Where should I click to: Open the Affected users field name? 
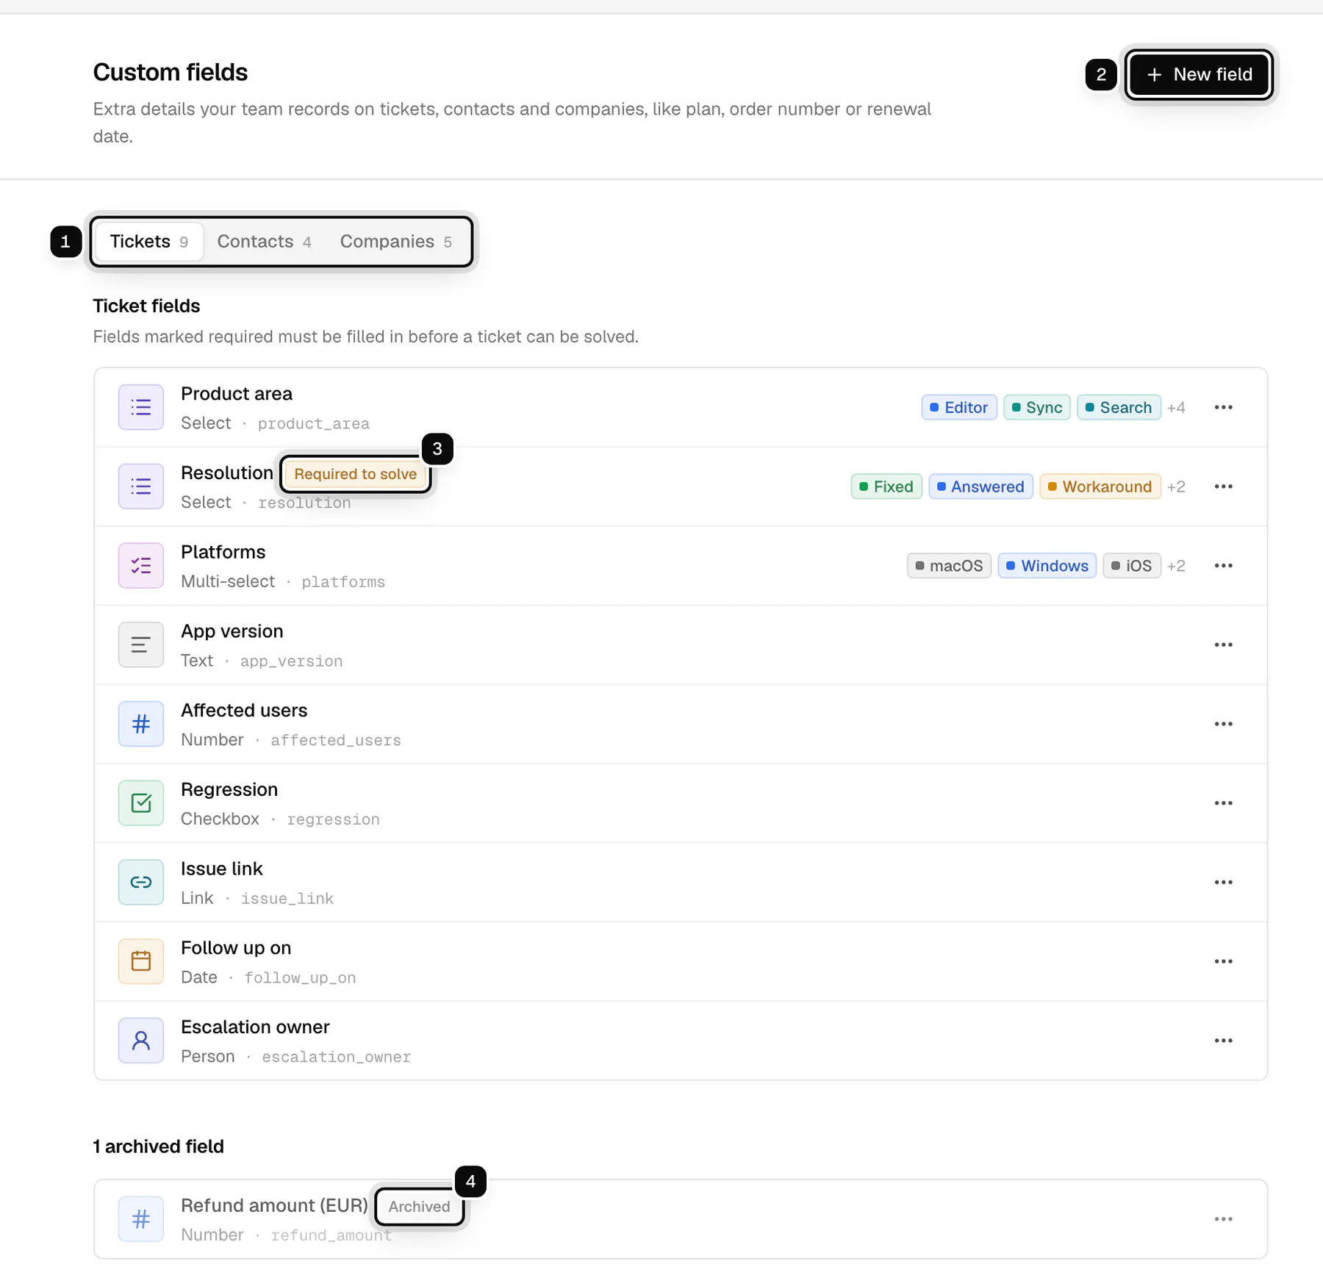[x=244, y=711]
